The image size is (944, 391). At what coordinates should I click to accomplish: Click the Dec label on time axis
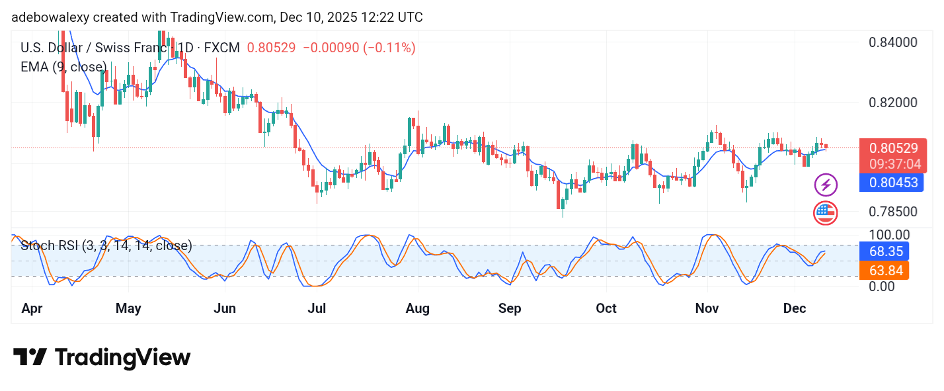pyautogui.click(x=795, y=308)
